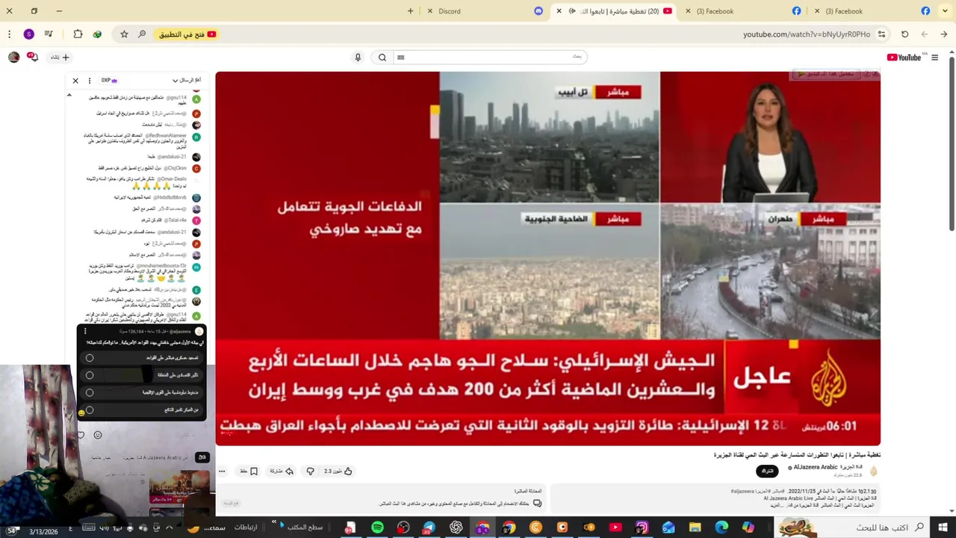Go back with browser arrow
The image size is (956, 538).
944,34
